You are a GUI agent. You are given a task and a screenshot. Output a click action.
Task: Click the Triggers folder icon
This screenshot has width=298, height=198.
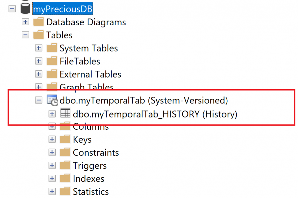[65, 165]
